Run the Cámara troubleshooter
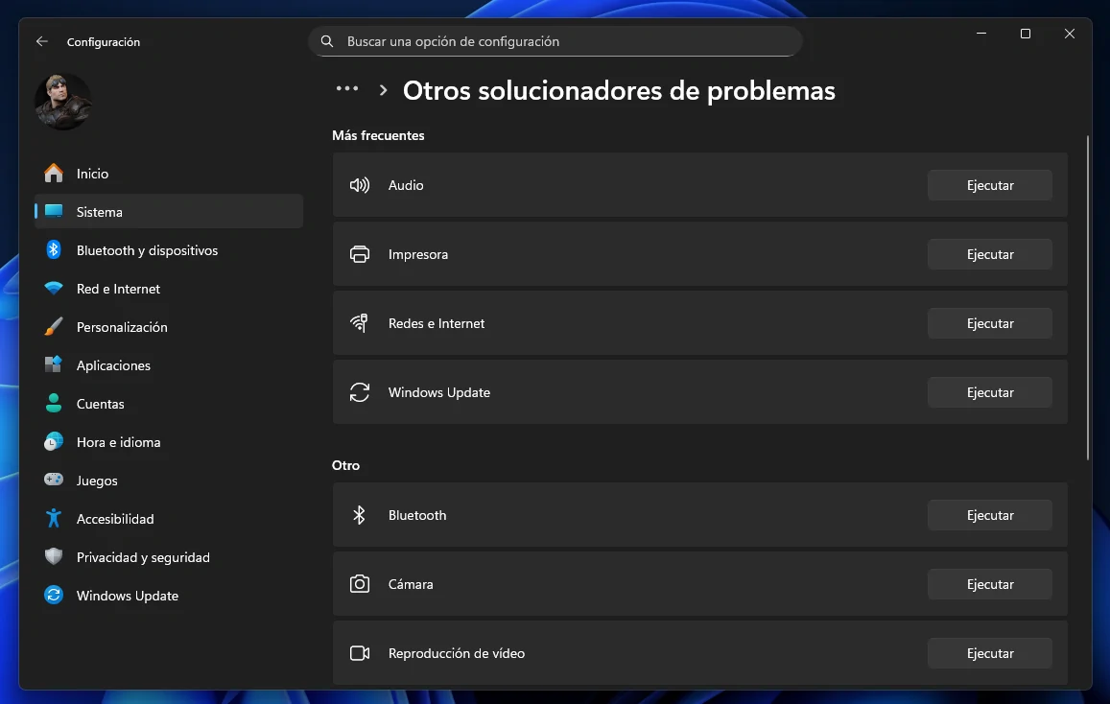Image resolution: width=1110 pixels, height=704 pixels. click(x=990, y=584)
